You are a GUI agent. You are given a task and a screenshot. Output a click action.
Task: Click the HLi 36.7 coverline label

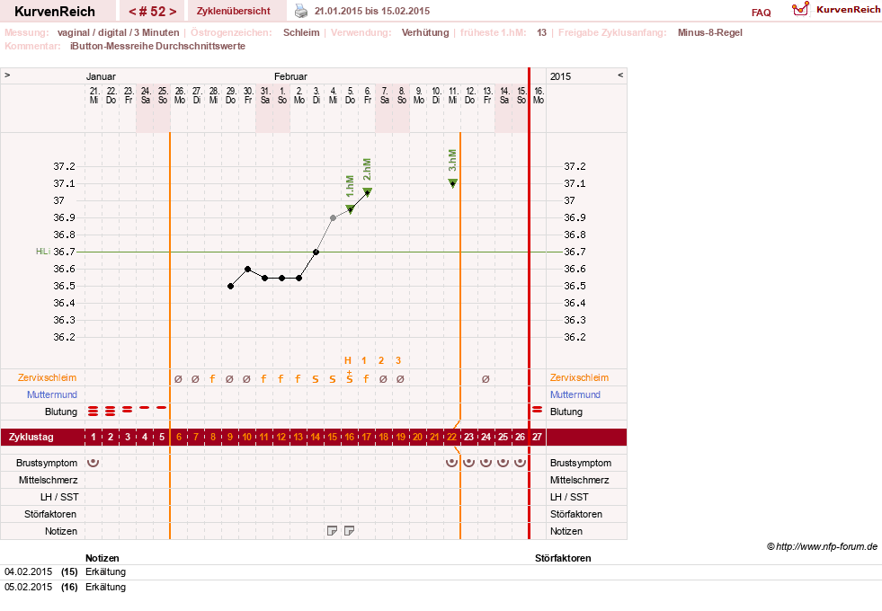click(x=55, y=252)
